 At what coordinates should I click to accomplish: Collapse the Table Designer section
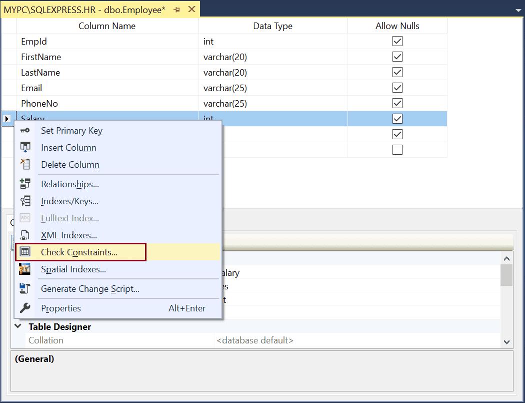click(18, 326)
